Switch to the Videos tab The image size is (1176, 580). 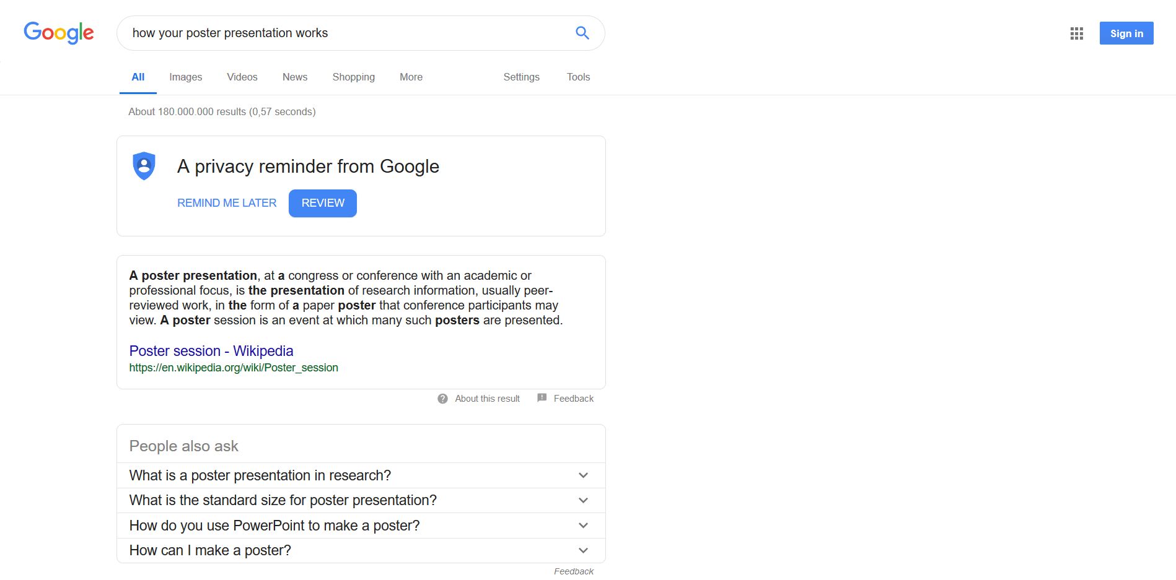coord(242,77)
